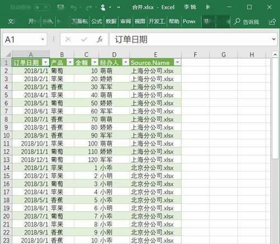Click the Undo arrow icon
Screen dimensions: 280x244
pyautogui.click(x=74, y=7)
